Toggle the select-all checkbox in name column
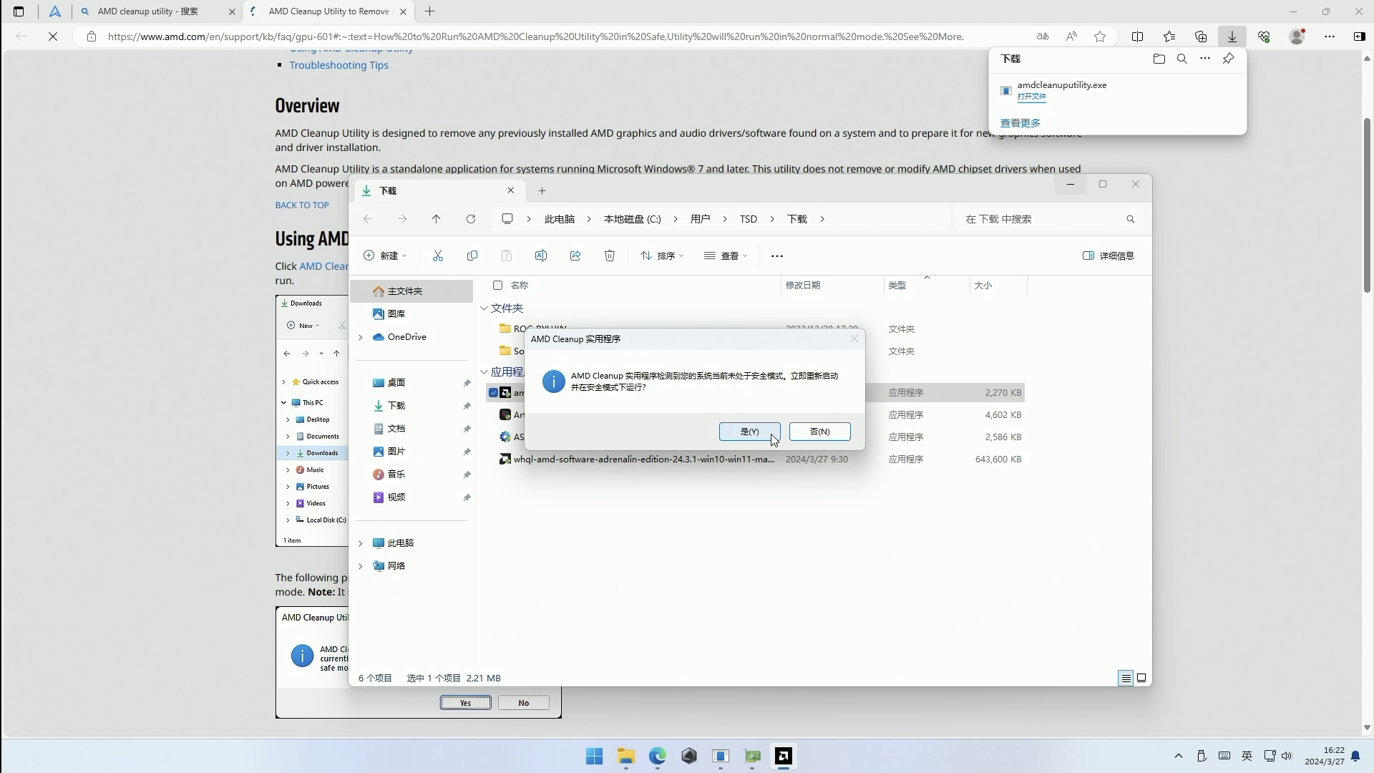This screenshot has width=1374, height=773. [x=498, y=285]
